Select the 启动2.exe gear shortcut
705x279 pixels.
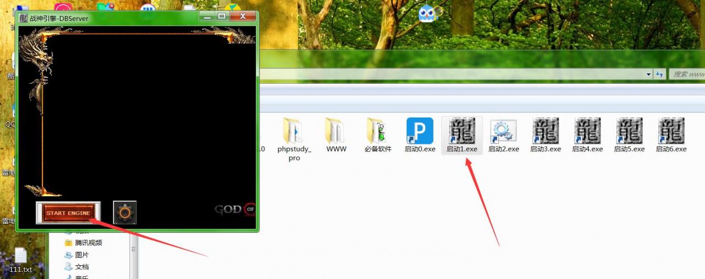(503, 135)
